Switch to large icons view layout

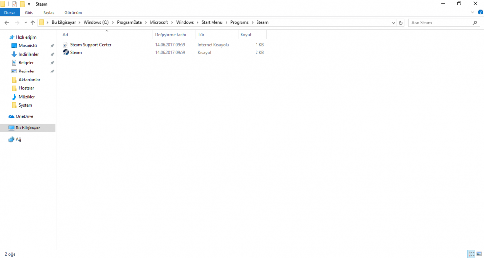479,254
